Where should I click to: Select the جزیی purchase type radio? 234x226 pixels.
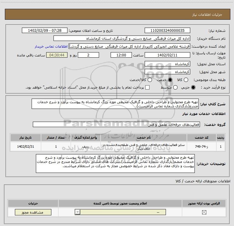pos(193,87)
